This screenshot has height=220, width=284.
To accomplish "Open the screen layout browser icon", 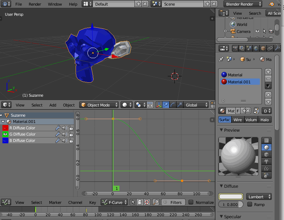I will click(87, 4).
